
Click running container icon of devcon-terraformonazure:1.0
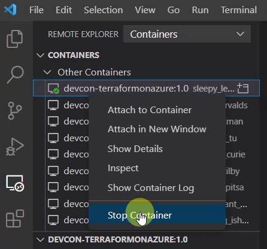[53, 89]
